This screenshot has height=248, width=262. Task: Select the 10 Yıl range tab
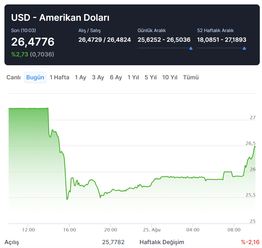click(x=170, y=77)
